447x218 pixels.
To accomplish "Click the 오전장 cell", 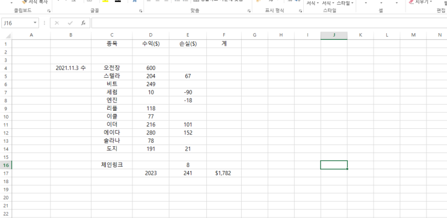I will (112, 68).
